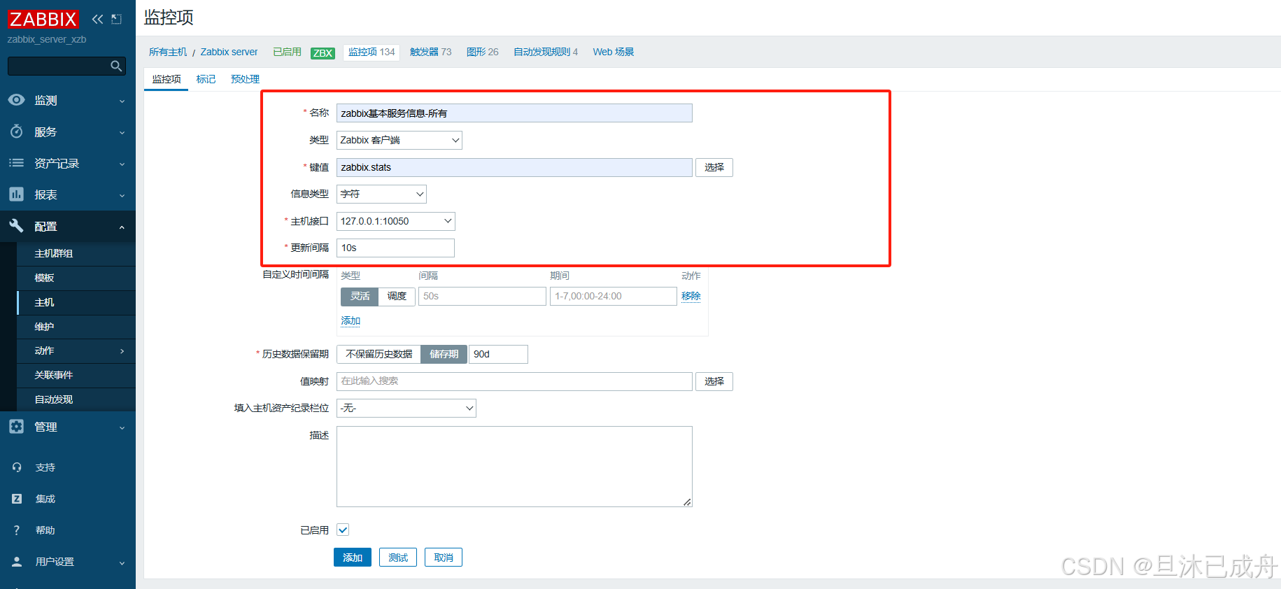1281x589 pixels.
Task: Click 移除 link for custom interval
Action: point(691,296)
